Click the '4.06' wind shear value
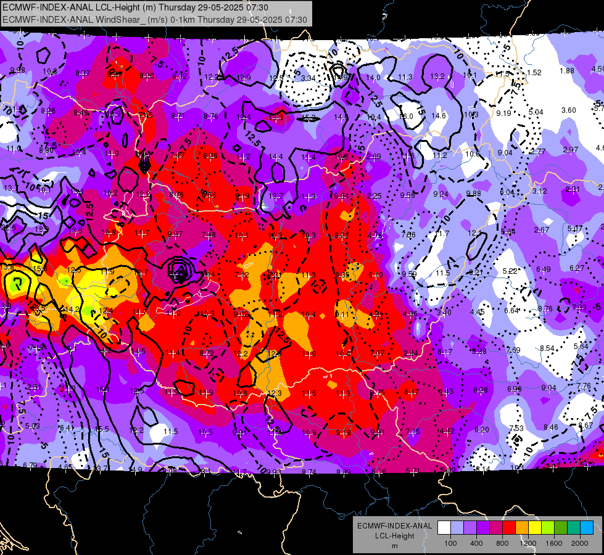604x555 pixels. click(410, 313)
